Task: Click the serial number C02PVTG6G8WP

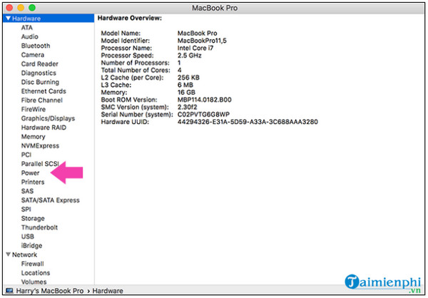Action: (203, 114)
